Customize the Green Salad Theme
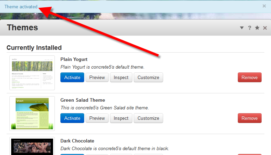This screenshot has width=271, height=155. click(148, 118)
